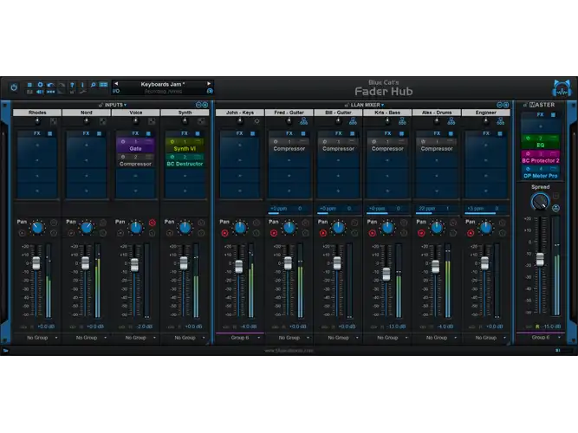The image size is (578, 433).
Task: Select the John - Keys channel header
Action: click(x=239, y=113)
